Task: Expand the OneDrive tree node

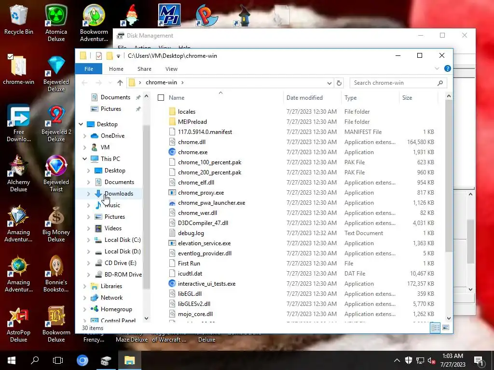Action: coord(84,135)
